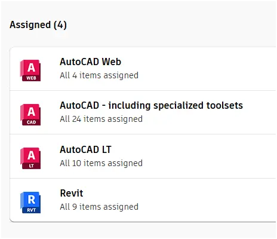This screenshot has width=277, height=239.
Task: Select the Revit row blank area
Action: tap(207, 200)
